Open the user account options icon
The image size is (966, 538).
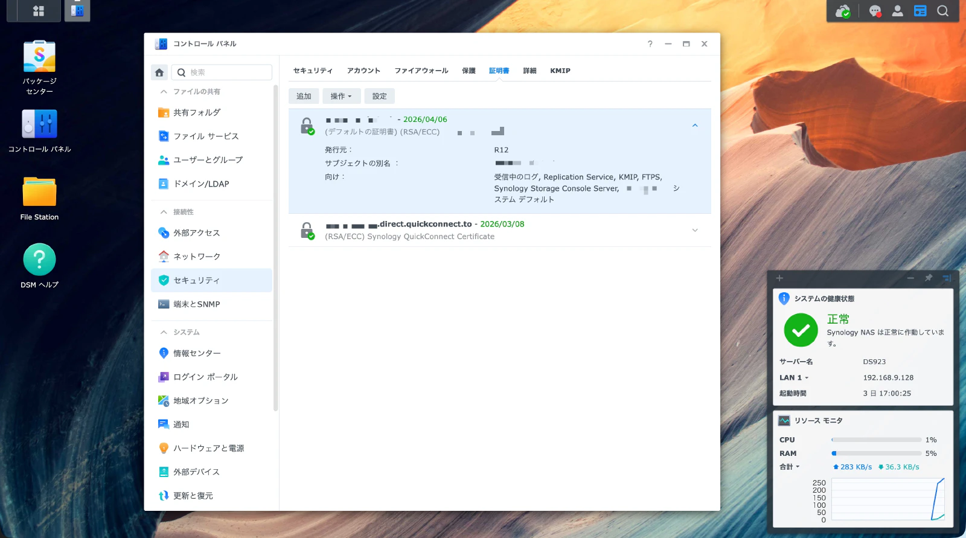[x=898, y=11]
